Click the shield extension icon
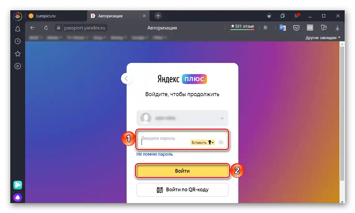The height and width of the screenshot is (213, 355). [x=296, y=28]
